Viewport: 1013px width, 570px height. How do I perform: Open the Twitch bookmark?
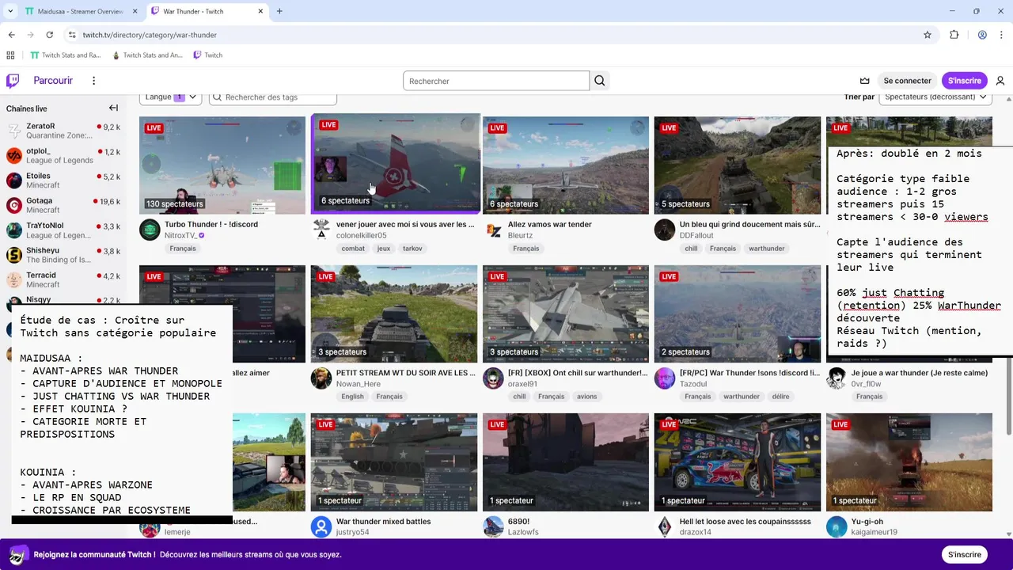208,55
